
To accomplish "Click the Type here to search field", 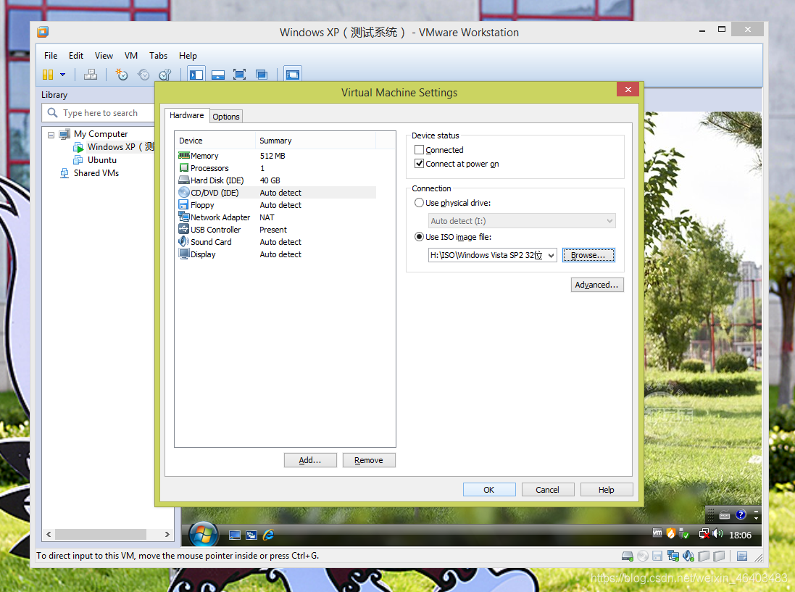I will pyautogui.click(x=99, y=112).
